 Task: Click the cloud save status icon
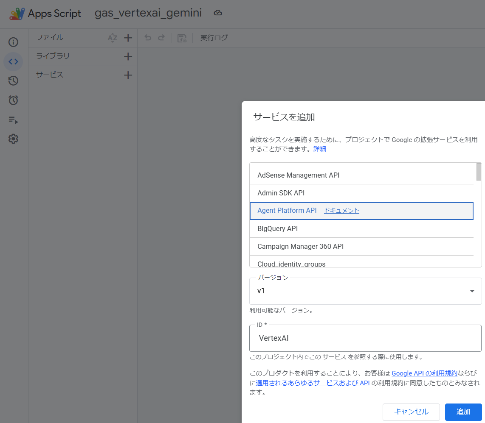tap(218, 13)
